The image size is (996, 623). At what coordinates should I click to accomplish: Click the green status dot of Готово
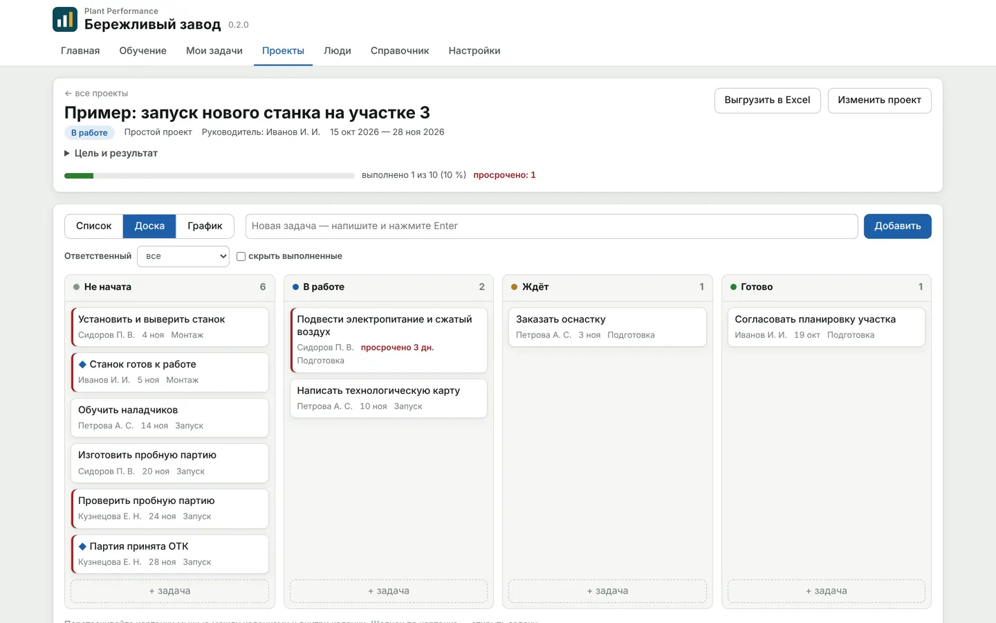click(x=733, y=287)
